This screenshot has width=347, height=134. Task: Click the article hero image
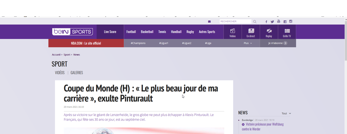pos(144,131)
